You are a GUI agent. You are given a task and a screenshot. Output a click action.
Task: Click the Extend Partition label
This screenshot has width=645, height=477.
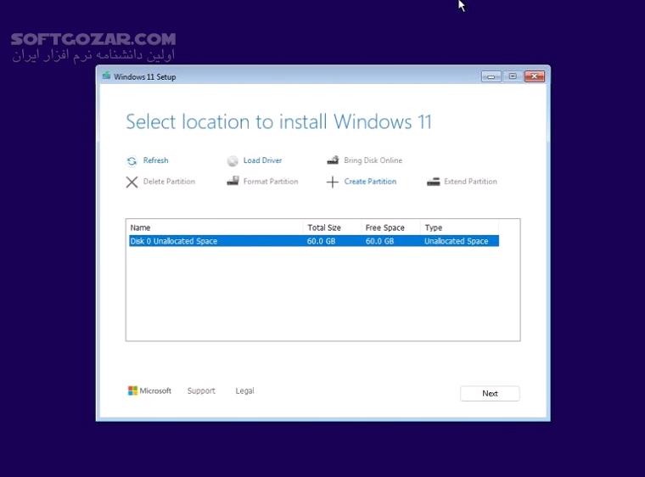coord(470,181)
